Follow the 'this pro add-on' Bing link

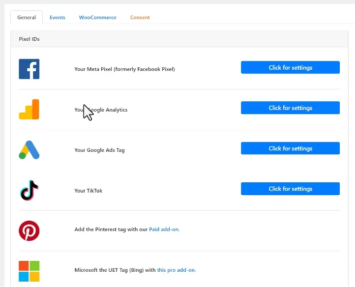pos(177,270)
